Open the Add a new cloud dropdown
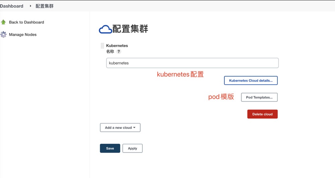335x178 pixels. (x=120, y=127)
